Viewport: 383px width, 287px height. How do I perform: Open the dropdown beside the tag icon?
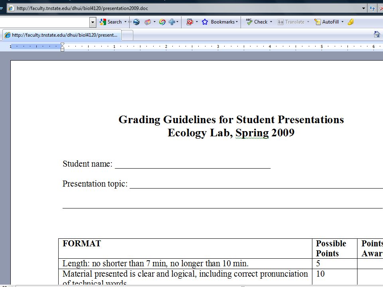[154, 22]
